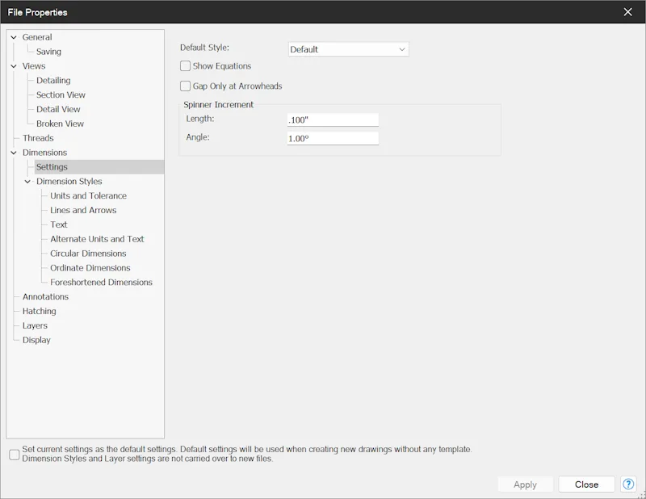
Task: Enable the Show Equations checkbox
Action: (186, 66)
